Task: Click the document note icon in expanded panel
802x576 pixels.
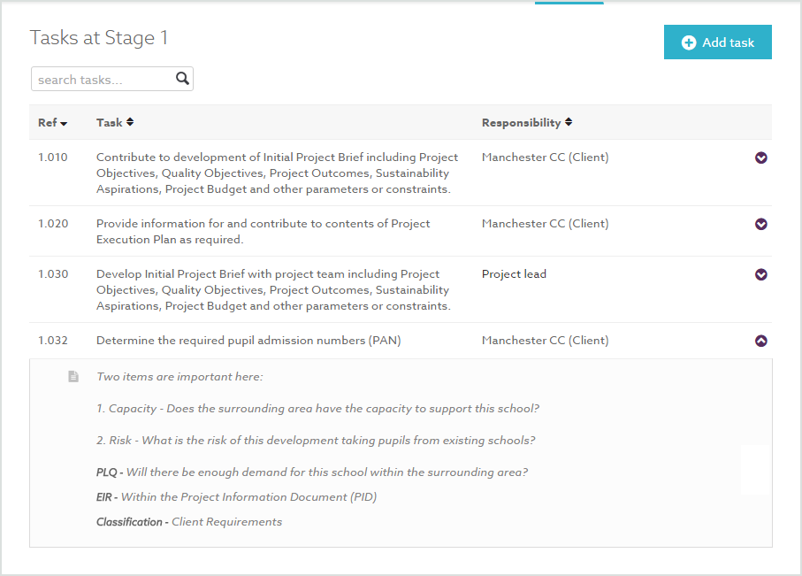Action: pyautogui.click(x=74, y=377)
